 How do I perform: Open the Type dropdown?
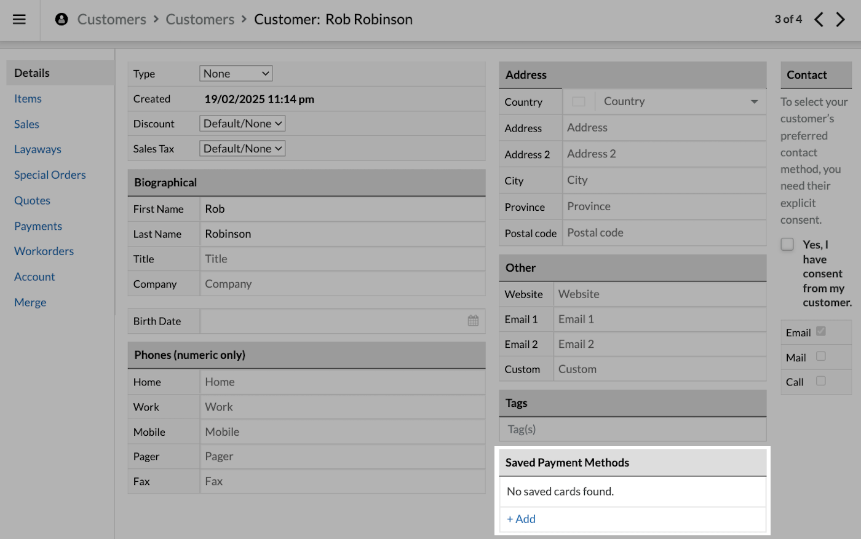[236, 74]
